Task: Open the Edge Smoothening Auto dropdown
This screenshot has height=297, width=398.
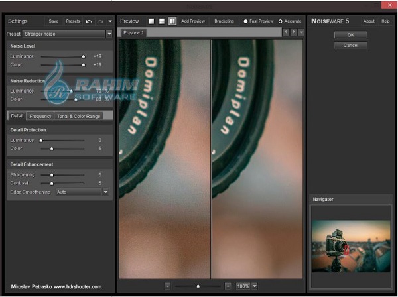Action: (105, 192)
